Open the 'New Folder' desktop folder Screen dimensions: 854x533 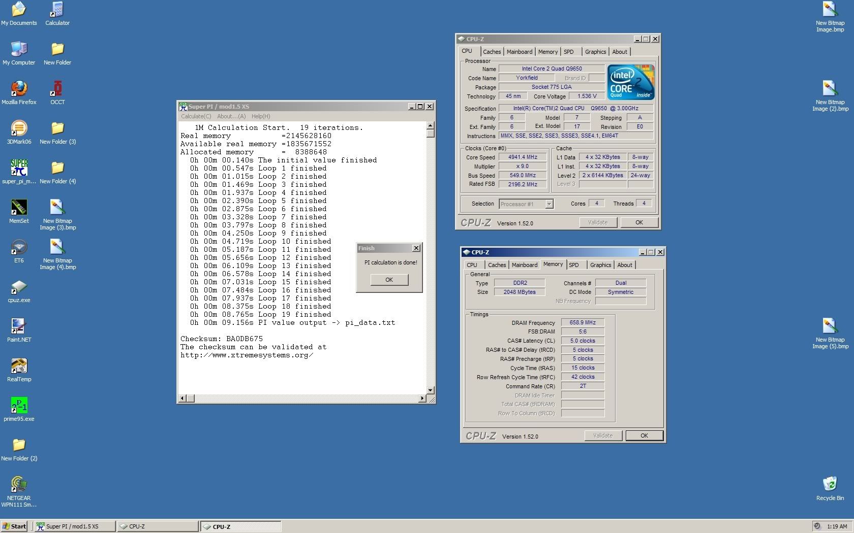[x=57, y=53]
